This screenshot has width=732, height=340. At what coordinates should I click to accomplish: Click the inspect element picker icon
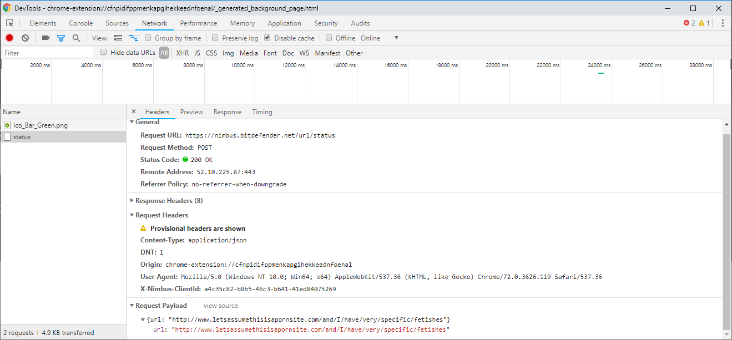click(x=10, y=23)
